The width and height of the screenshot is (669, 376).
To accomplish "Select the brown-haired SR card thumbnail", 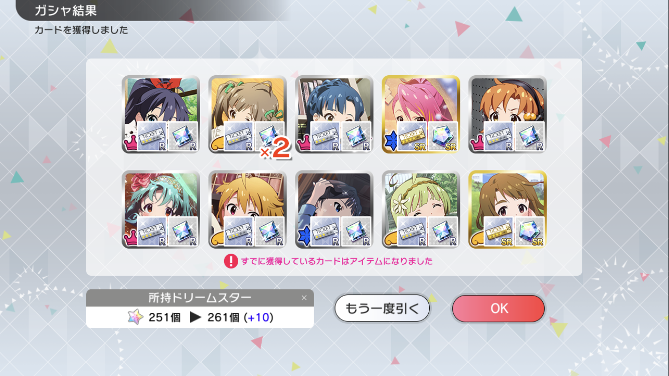I will (x=508, y=210).
